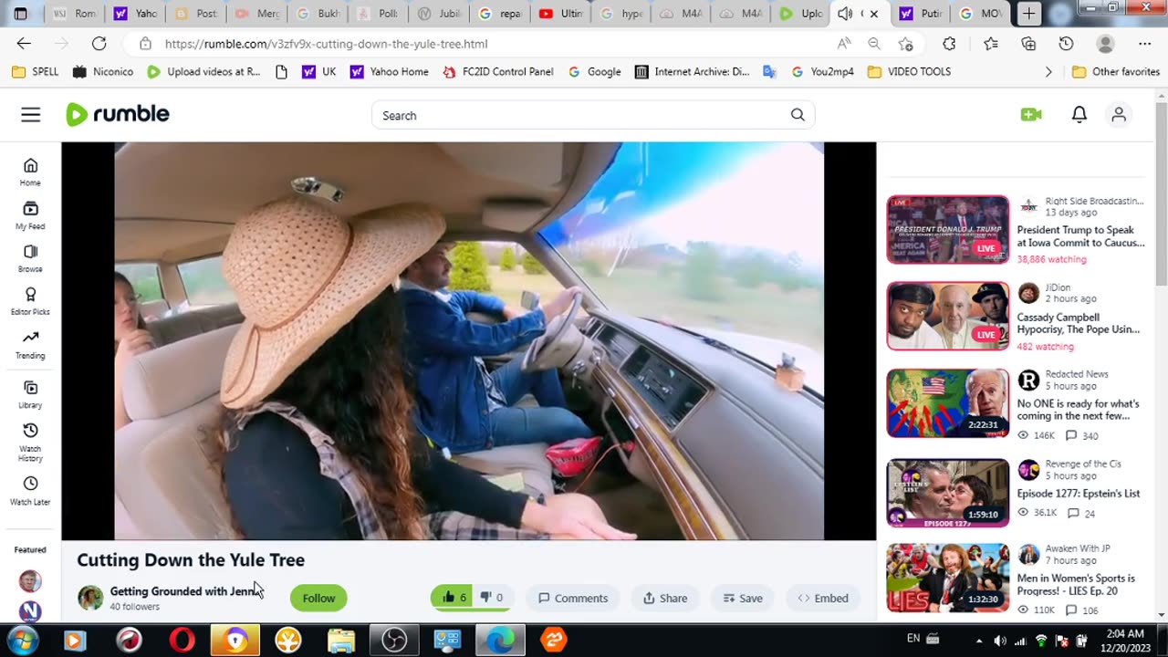Open My Feed in the sidebar
Viewport: 1168px width, 657px height.
click(30, 215)
